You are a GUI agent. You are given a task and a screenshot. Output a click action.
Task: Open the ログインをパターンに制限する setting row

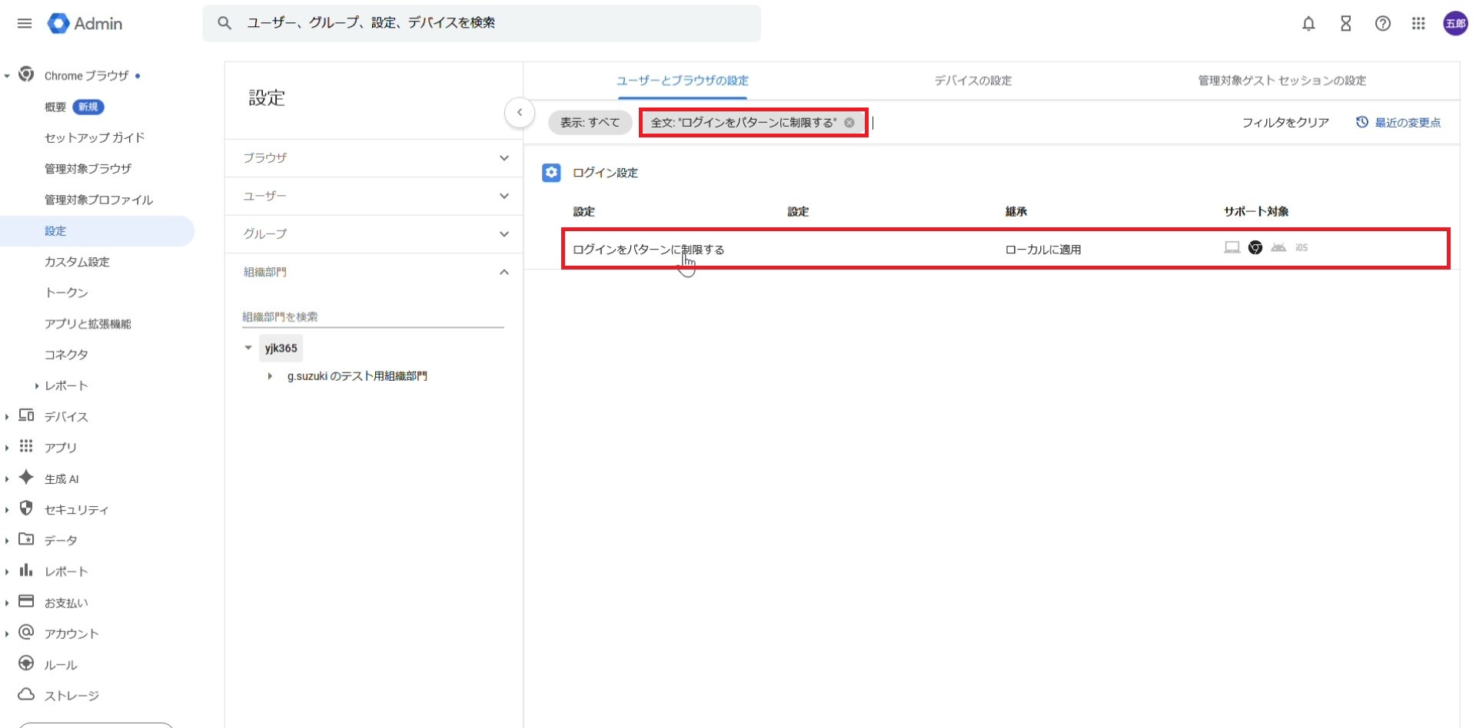click(x=649, y=250)
